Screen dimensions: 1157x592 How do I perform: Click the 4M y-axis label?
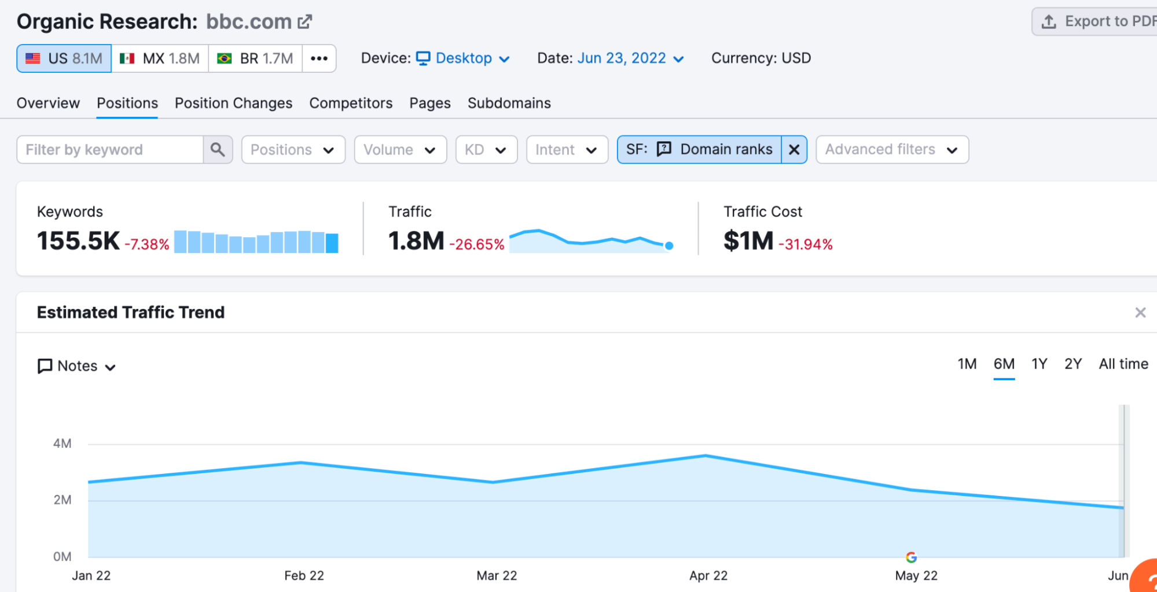coord(63,444)
